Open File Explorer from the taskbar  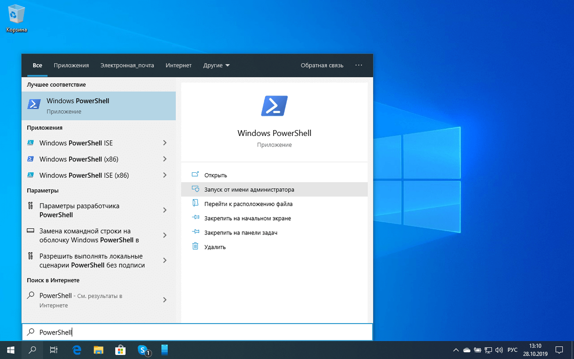coord(99,350)
